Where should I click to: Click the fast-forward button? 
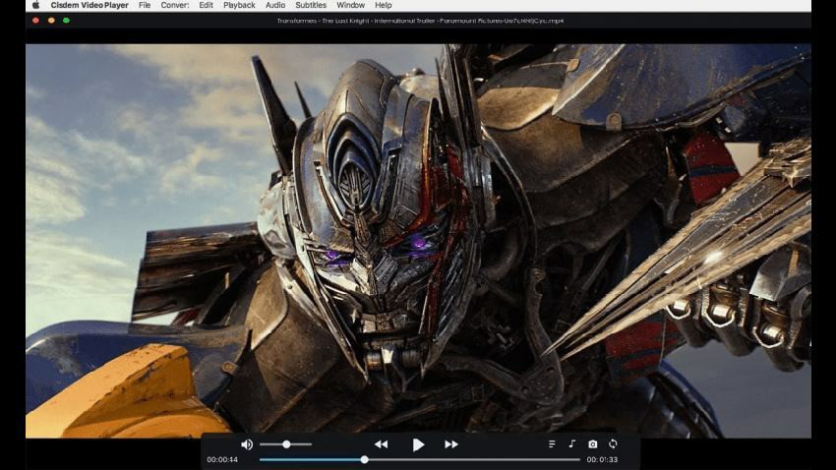(451, 443)
